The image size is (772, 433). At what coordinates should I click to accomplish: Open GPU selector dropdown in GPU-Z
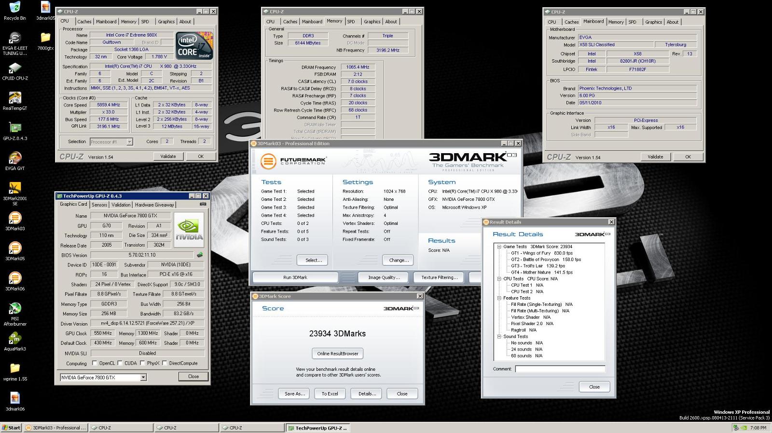point(143,378)
